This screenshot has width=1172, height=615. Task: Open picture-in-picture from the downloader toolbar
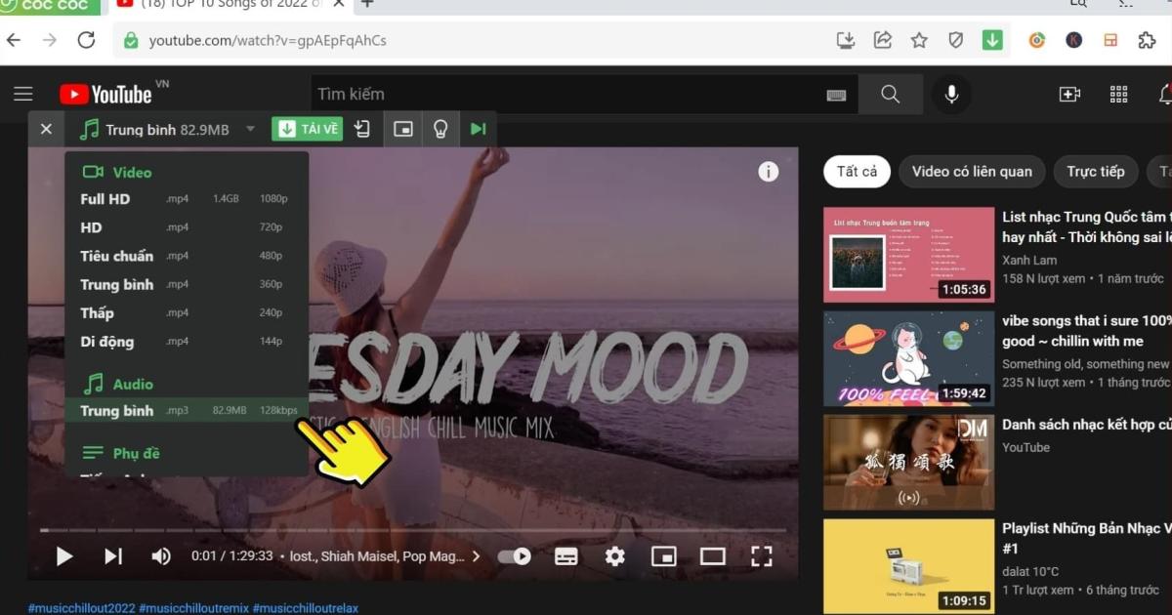[402, 128]
